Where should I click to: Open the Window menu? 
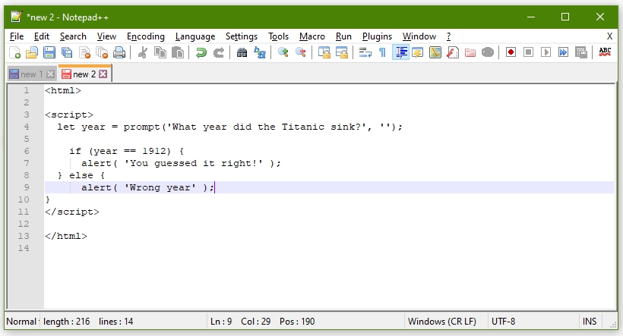[419, 36]
